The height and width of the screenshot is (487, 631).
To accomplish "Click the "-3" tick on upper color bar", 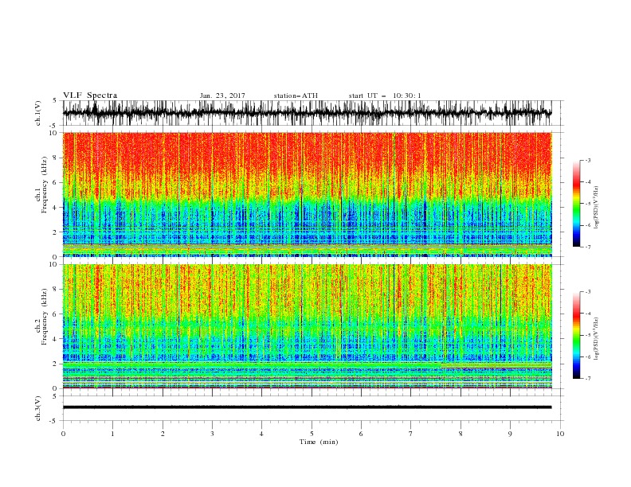I will 588,160.
